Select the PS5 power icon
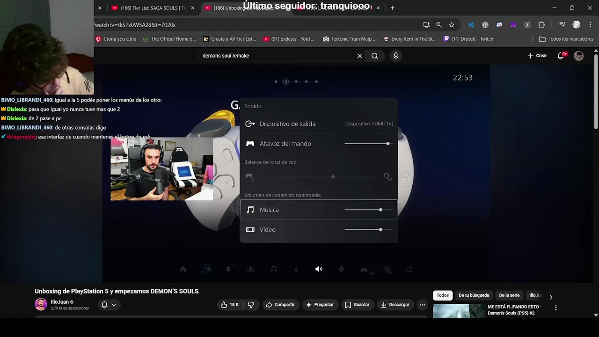599x337 pixels. [409, 269]
